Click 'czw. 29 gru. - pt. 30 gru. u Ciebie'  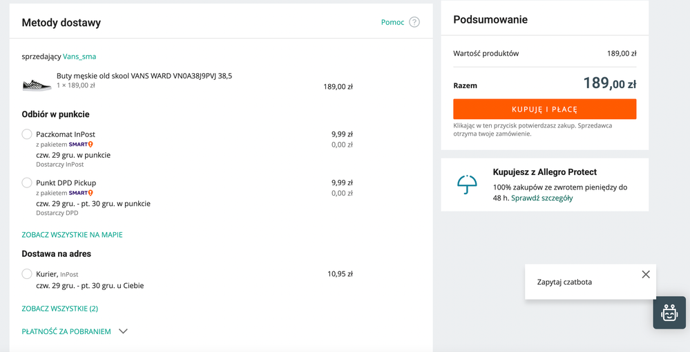pyautogui.click(x=90, y=286)
